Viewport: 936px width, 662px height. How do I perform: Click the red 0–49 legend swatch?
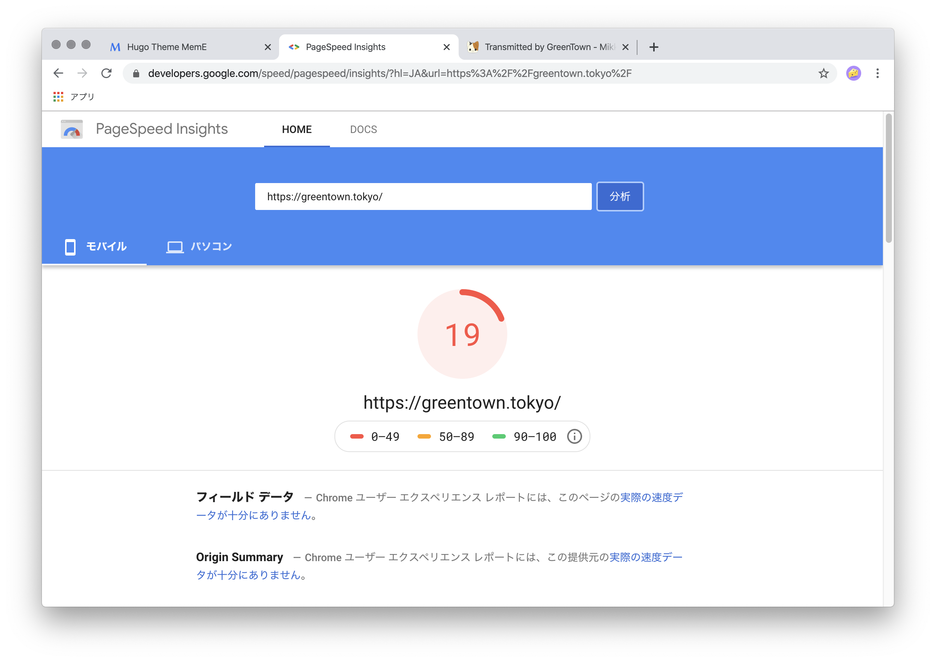[x=357, y=437]
